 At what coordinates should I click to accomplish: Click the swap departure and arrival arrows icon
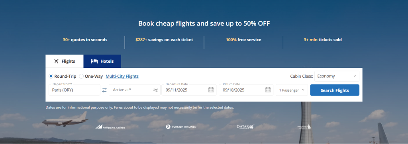point(104,90)
